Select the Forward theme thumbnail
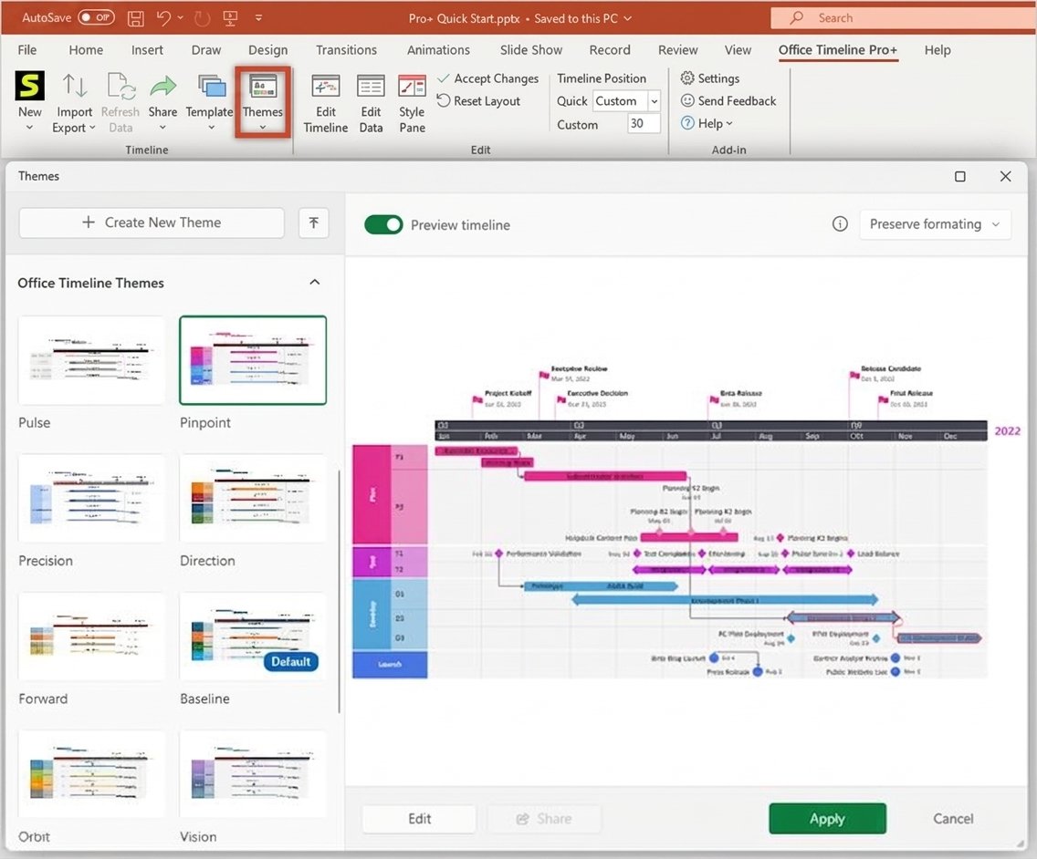The height and width of the screenshot is (859, 1037). pos(92,636)
